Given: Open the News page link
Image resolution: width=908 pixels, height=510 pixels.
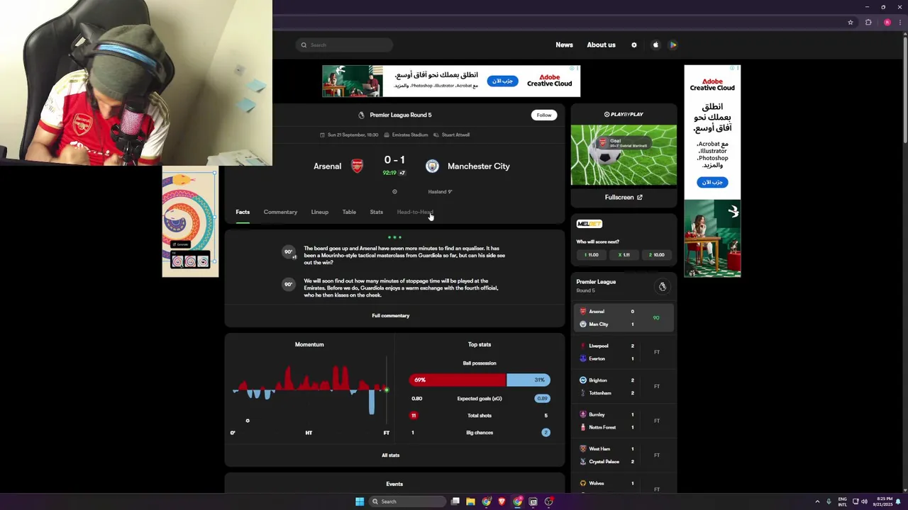Looking at the screenshot, I should click(564, 45).
